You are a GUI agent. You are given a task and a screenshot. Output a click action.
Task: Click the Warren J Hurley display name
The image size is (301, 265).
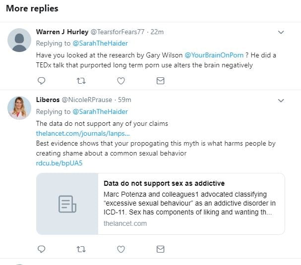62,32
